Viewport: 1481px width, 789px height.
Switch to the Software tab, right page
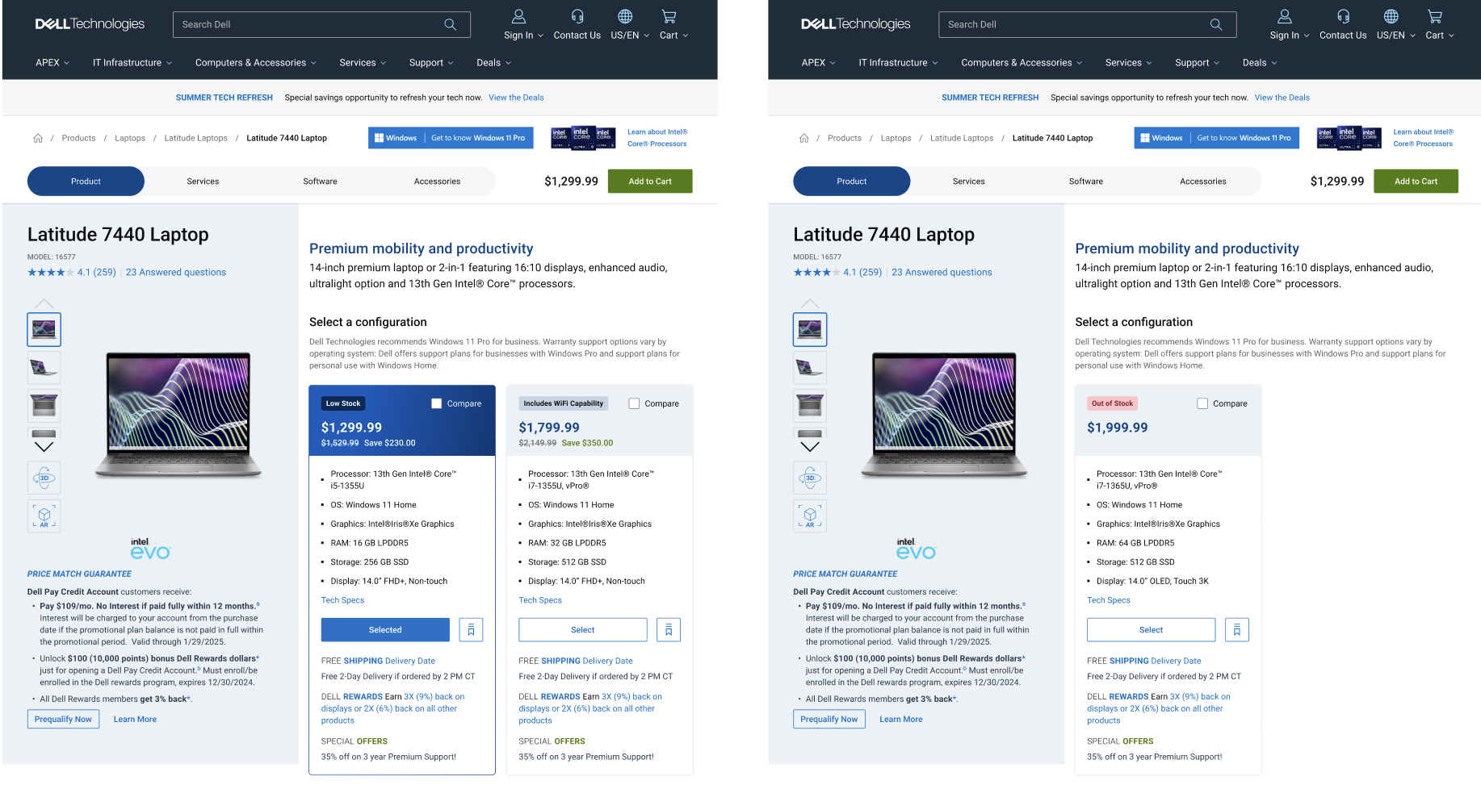[x=1086, y=182]
